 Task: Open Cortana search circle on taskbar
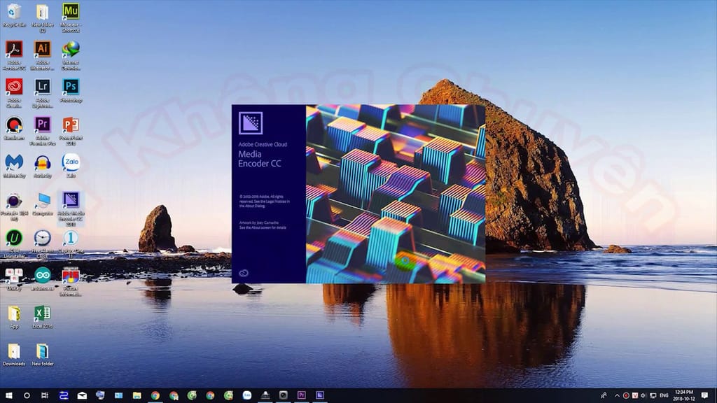tap(27, 395)
